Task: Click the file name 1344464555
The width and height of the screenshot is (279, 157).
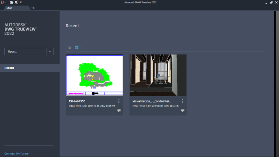Action: [x=77, y=101]
